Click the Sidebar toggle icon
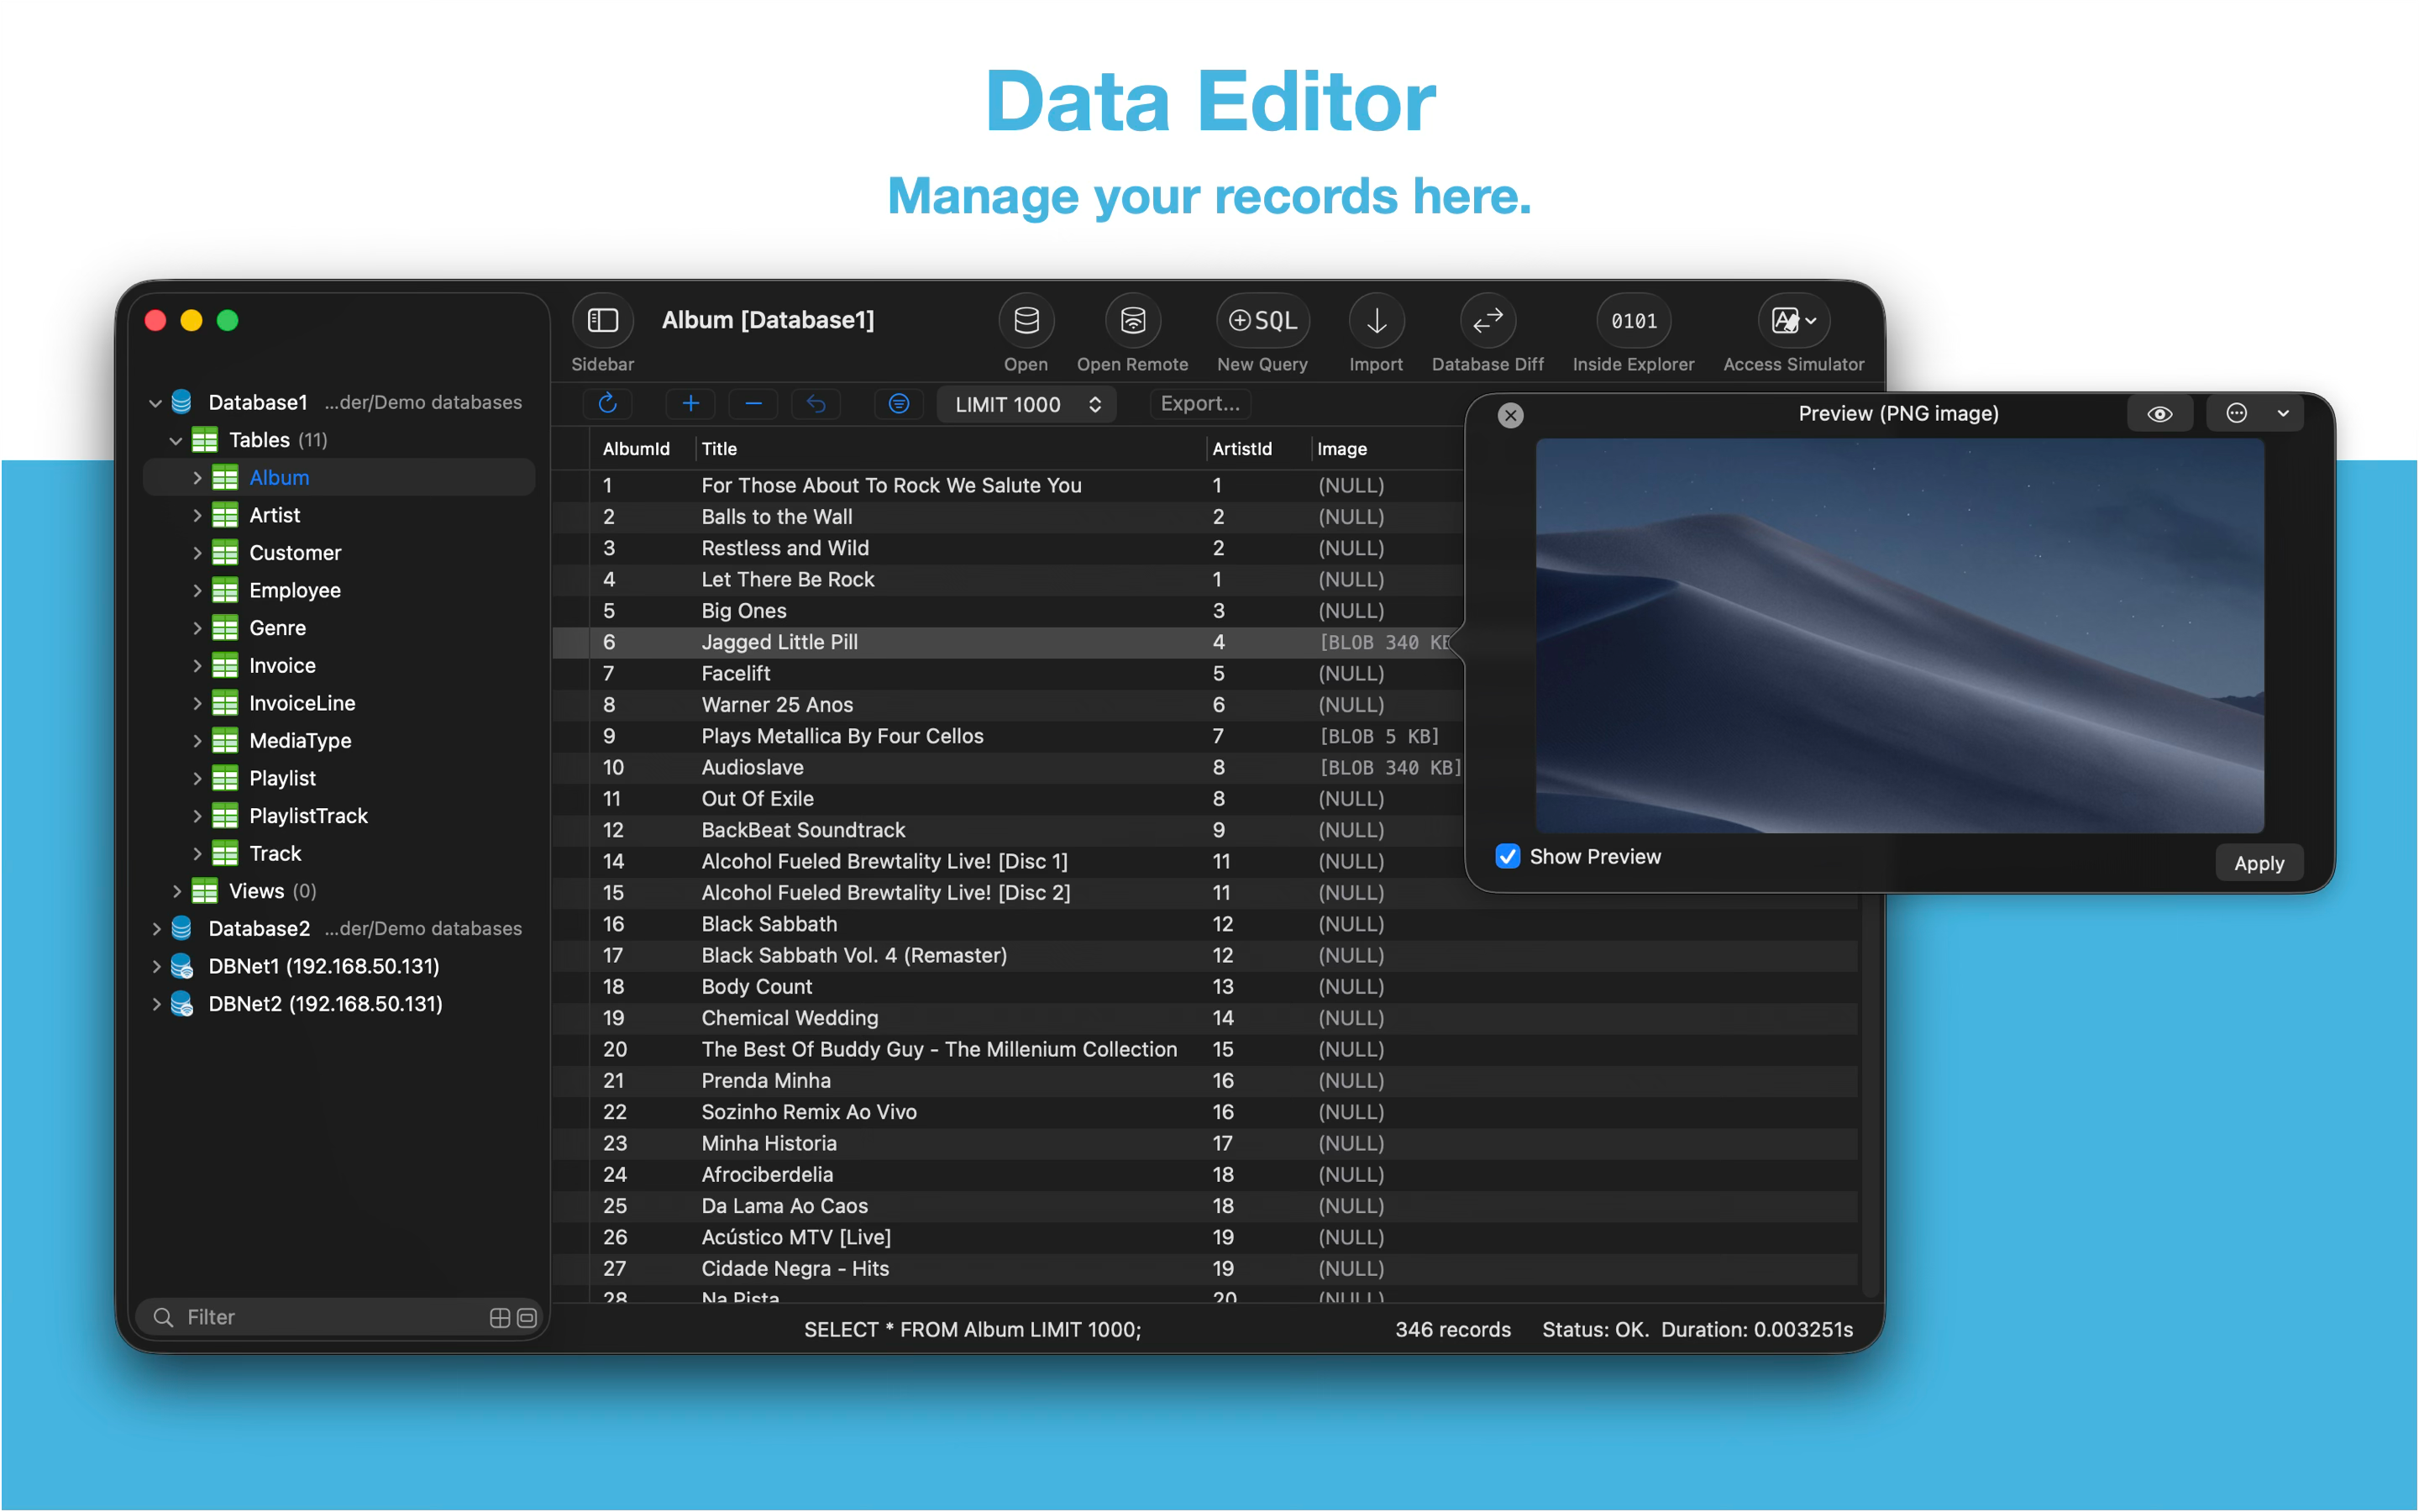The width and height of the screenshot is (2419, 1512). [603, 321]
